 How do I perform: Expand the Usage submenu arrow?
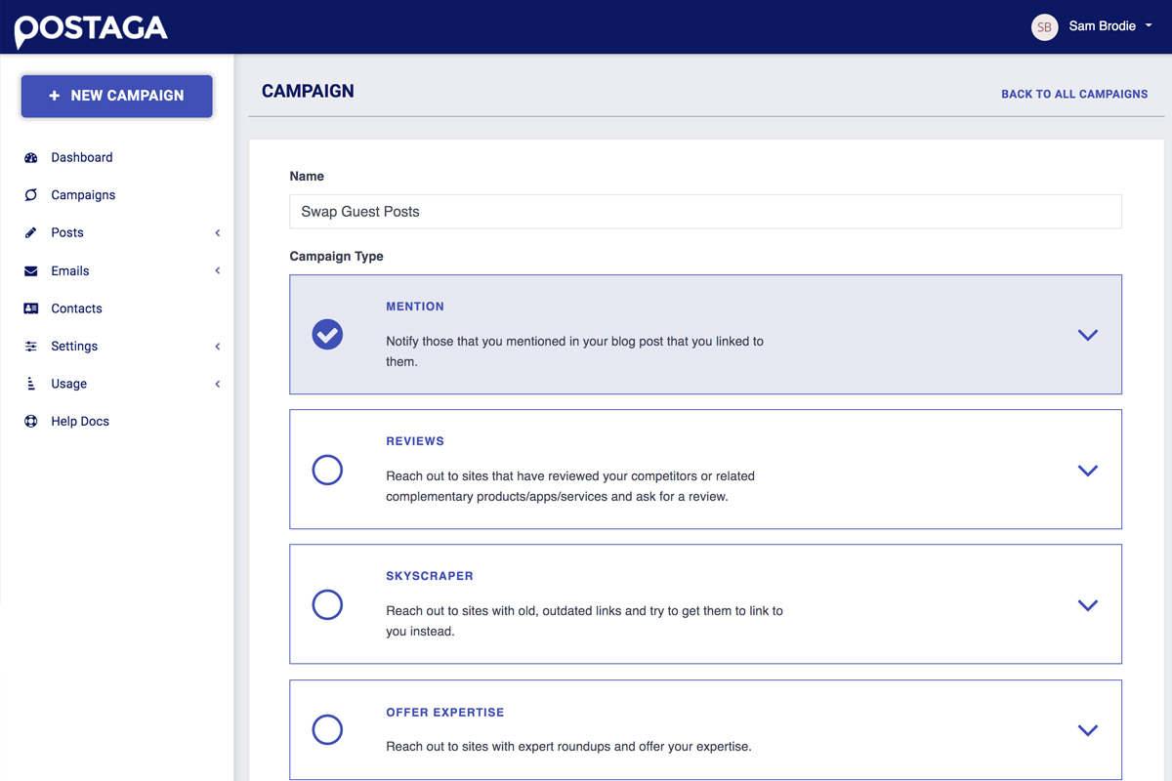218,384
